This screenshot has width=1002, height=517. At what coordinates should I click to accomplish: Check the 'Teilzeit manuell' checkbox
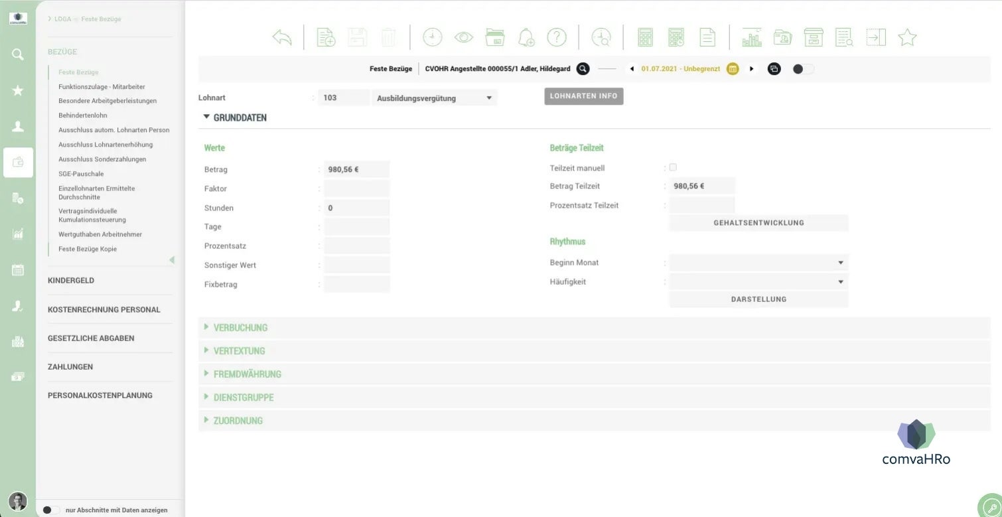click(x=673, y=167)
